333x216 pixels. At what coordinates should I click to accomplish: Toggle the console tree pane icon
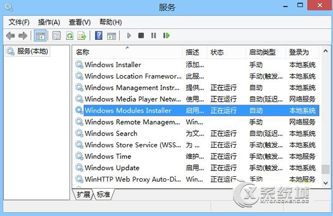point(40,35)
